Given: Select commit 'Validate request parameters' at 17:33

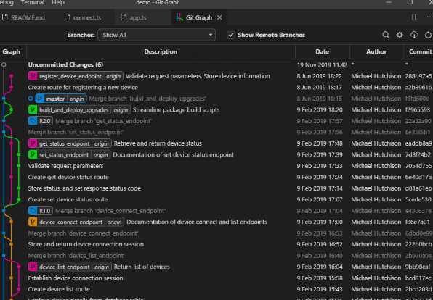Looking at the screenshot, I should pos(216,166).
